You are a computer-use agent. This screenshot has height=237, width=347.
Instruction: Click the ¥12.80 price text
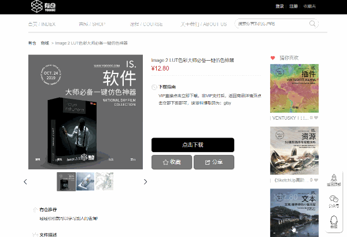(160, 68)
